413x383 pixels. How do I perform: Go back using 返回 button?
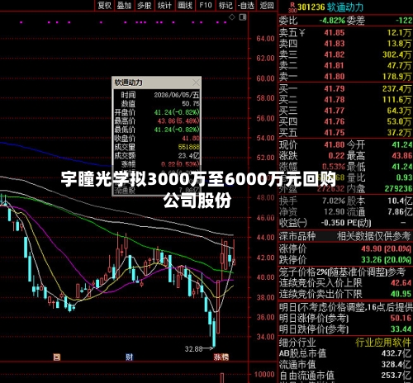267,5
